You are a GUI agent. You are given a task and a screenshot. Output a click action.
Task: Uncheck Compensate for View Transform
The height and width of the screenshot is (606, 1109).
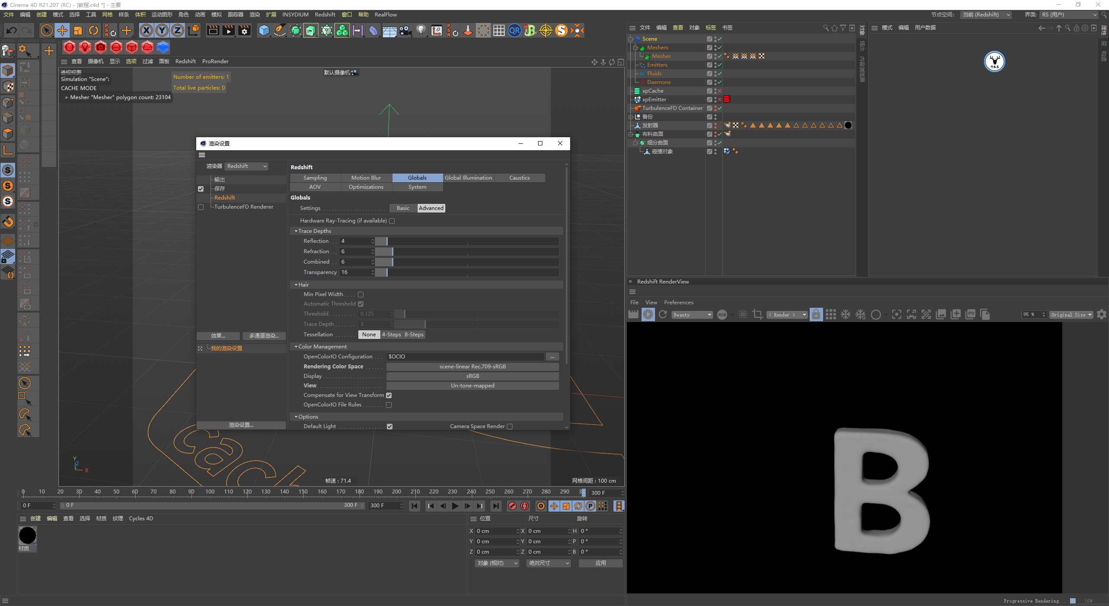389,395
